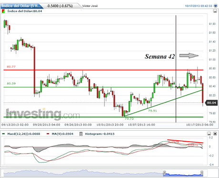Click the globe icon beside the timestamp
Image resolution: width=219 pixels, height=178 pixels.
point(215,6)
